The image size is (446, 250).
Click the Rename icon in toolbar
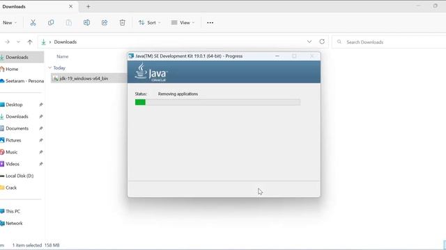point(86,23)
